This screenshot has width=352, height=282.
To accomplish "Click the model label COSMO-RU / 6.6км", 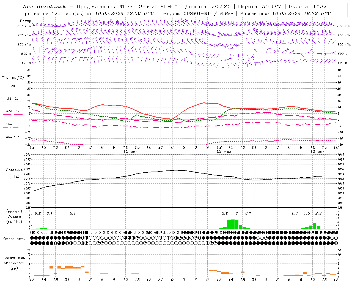I will 208,13.
